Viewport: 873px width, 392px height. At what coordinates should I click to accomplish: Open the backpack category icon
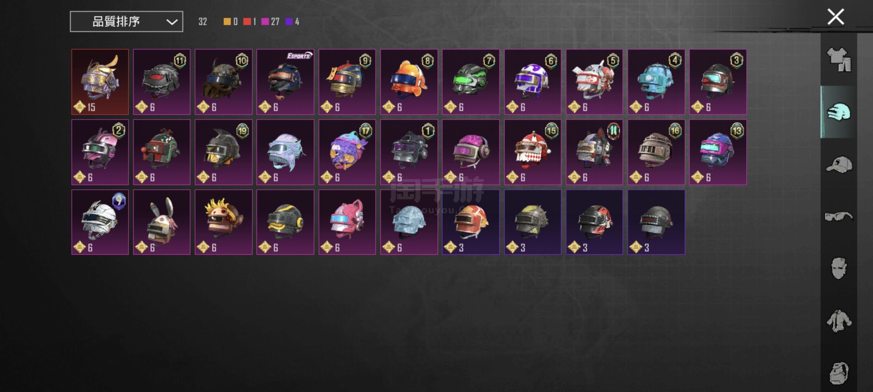[839, 372]
